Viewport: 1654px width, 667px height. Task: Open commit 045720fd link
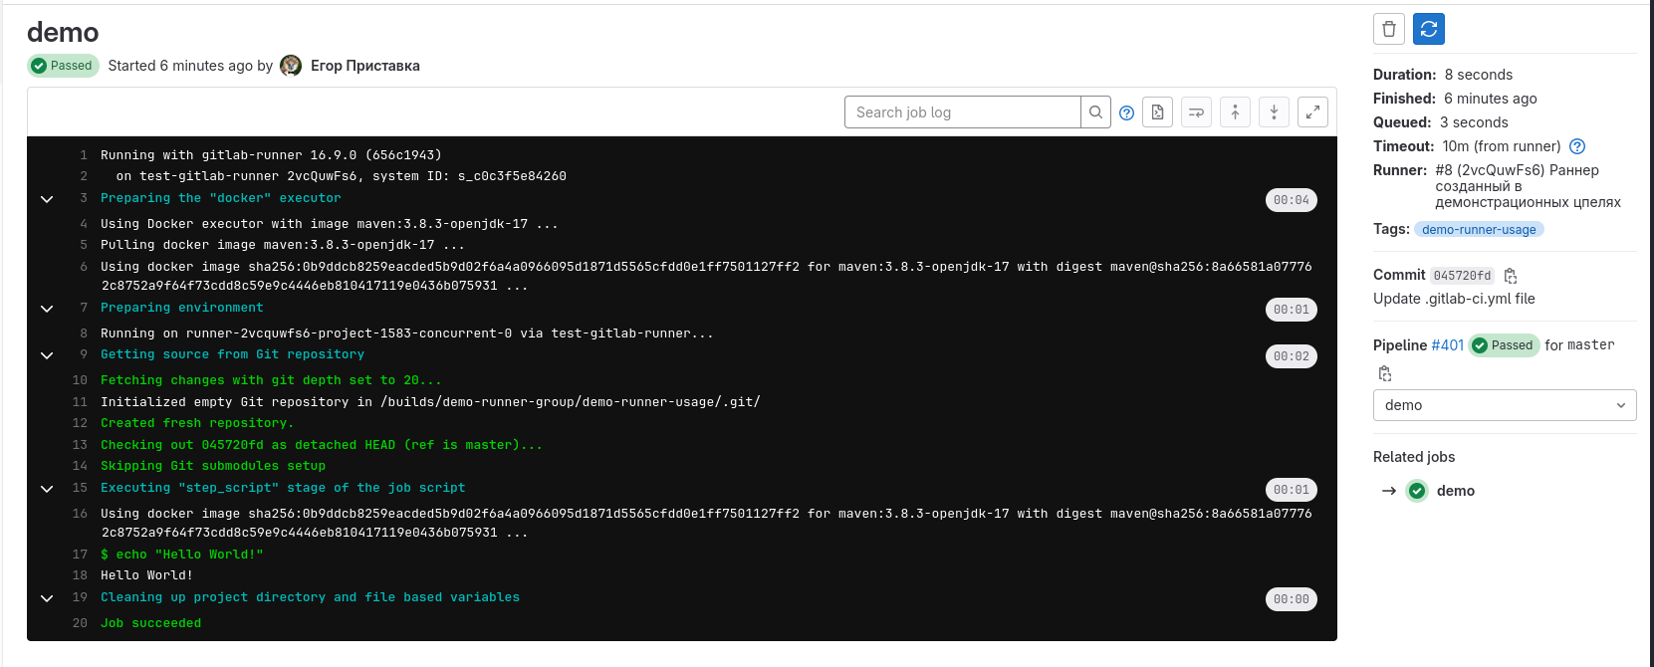[1462, 276]
